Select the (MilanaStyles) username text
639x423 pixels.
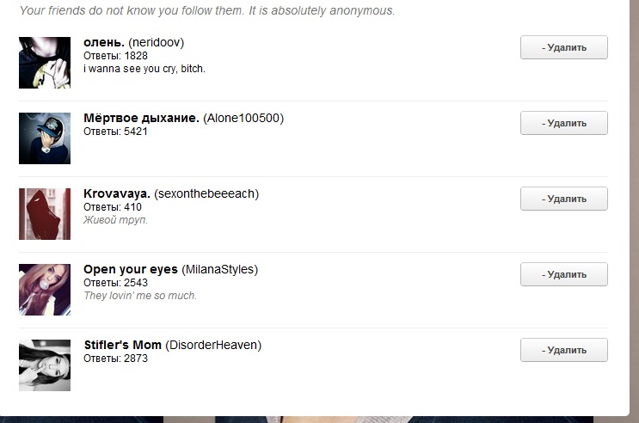[x=219, y=269]
